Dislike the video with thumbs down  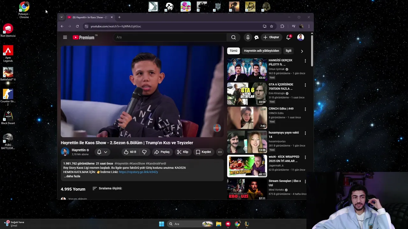(x=144, y=152)
